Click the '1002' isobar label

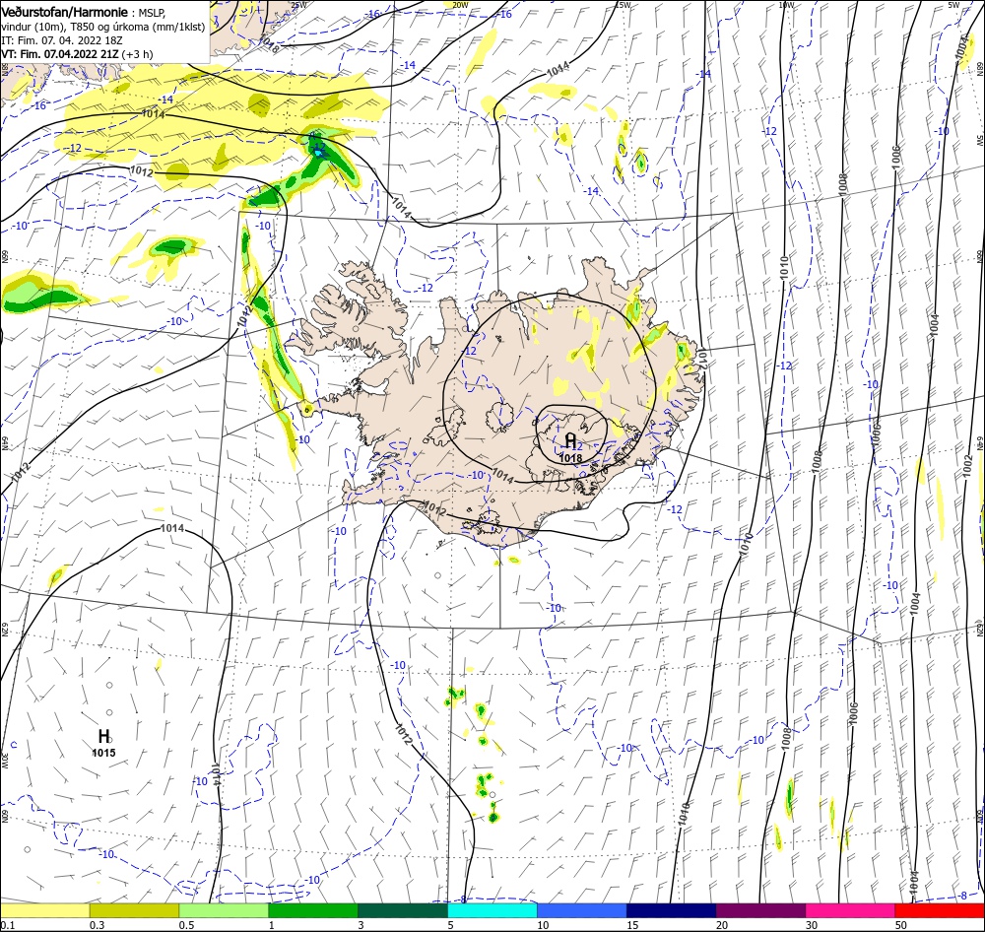967,466
